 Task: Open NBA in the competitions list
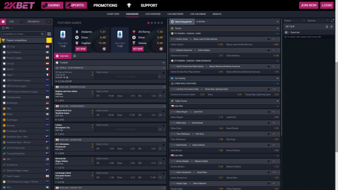26,109
